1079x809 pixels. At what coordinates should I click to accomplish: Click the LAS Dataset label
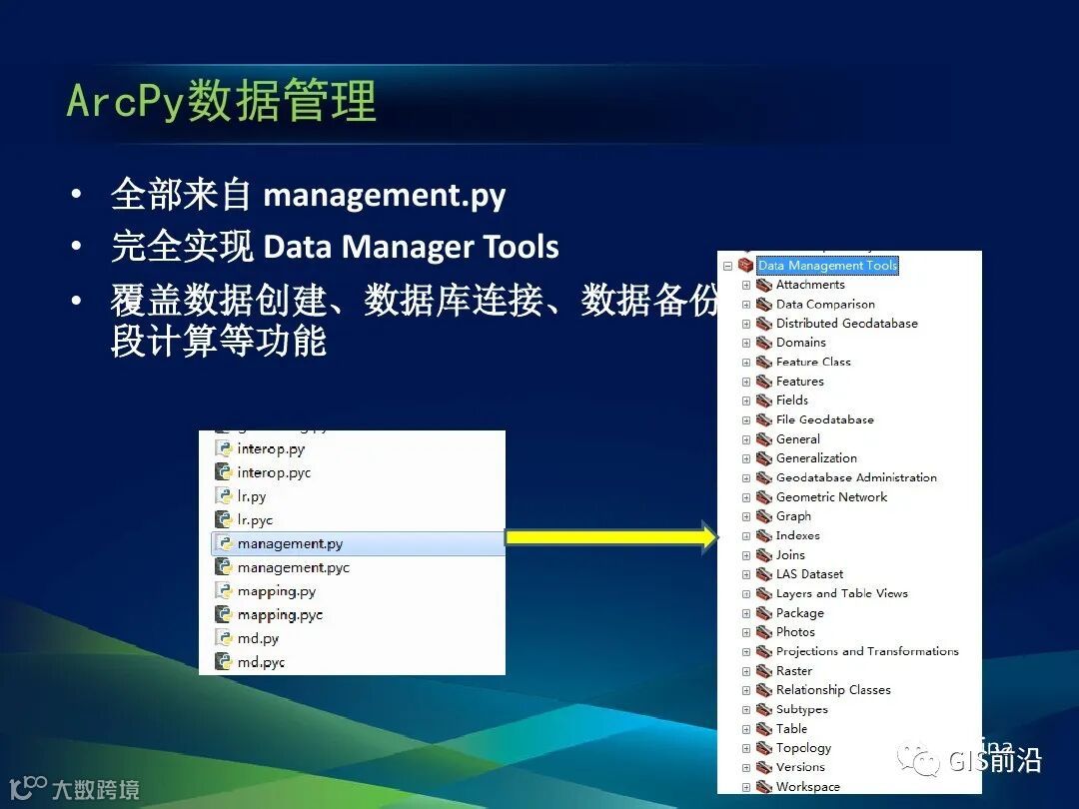pyautogui.click(x=809, y=574)
